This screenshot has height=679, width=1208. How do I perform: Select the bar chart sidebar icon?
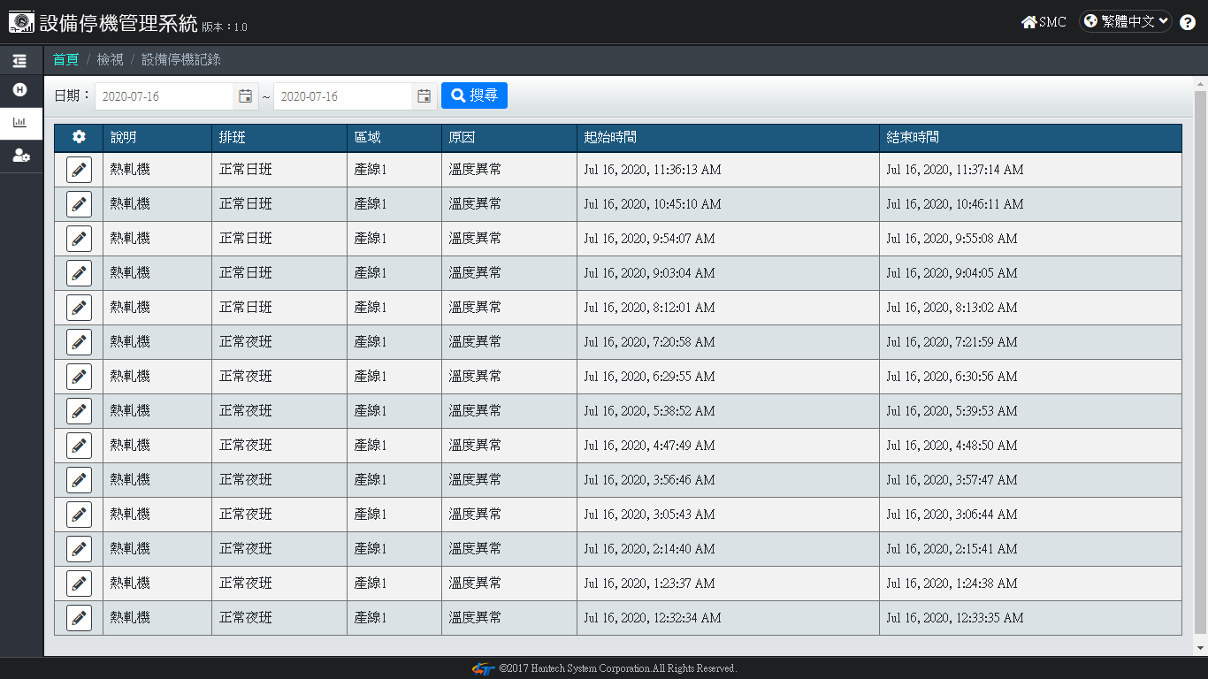coord(19,123)
